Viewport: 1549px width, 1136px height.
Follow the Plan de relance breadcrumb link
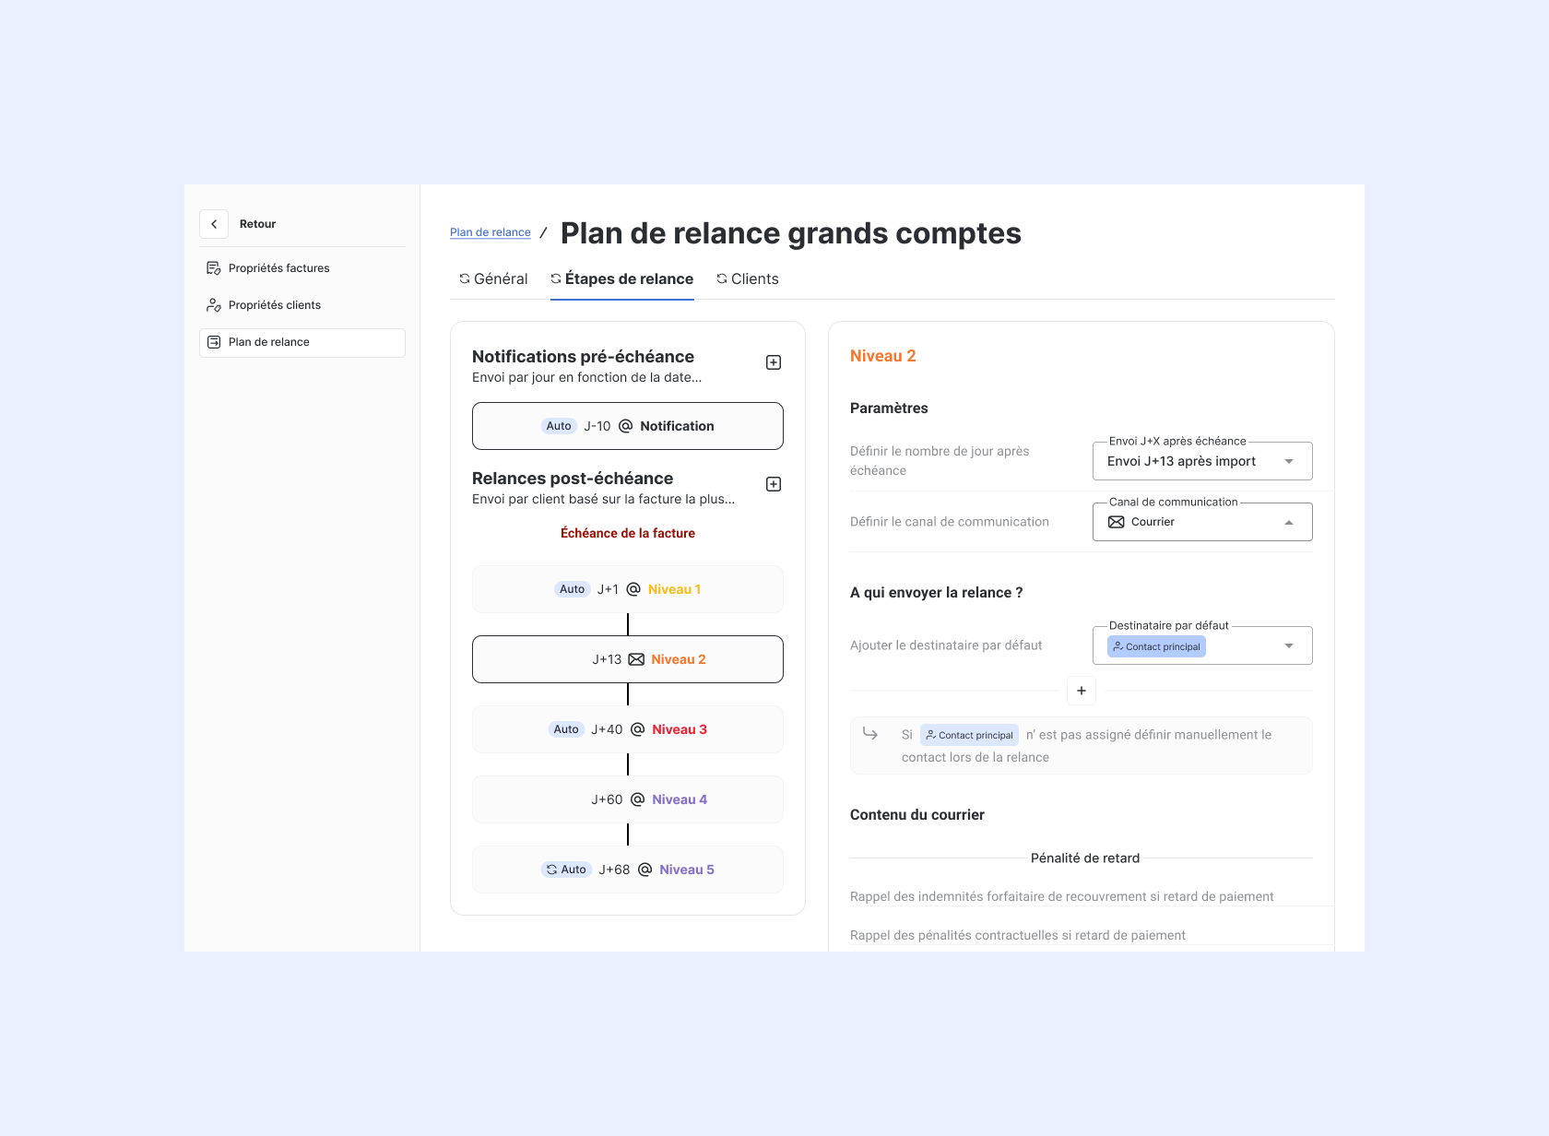(x=491, y=232)
